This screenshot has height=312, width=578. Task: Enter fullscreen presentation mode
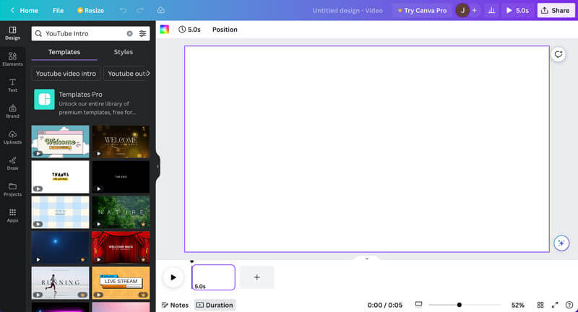555,305
